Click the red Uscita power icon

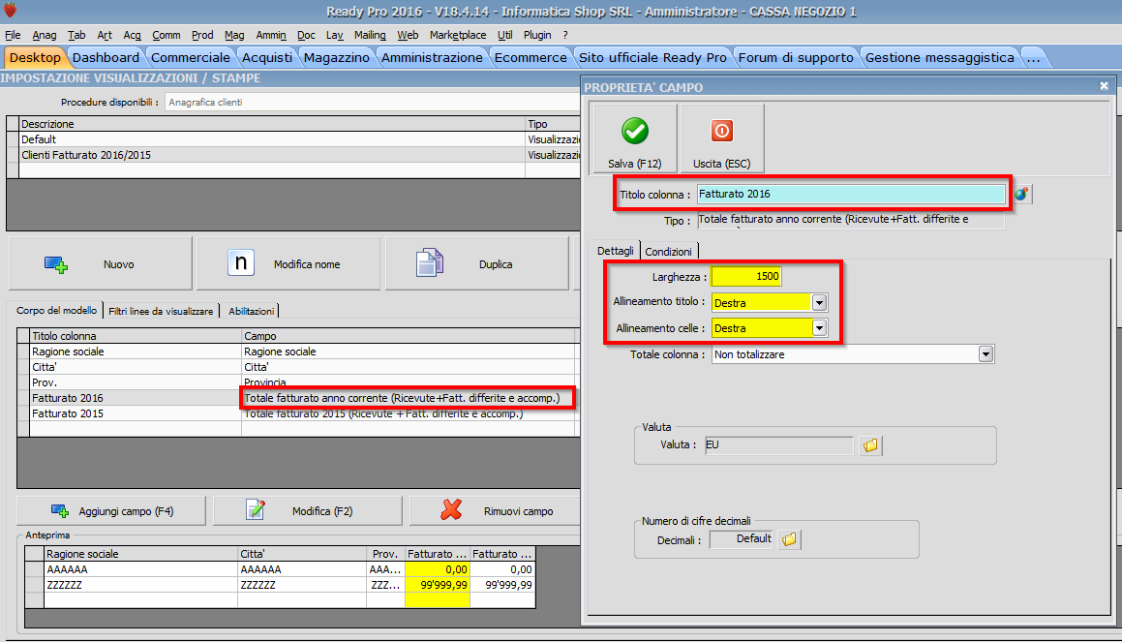coord(721,131)
